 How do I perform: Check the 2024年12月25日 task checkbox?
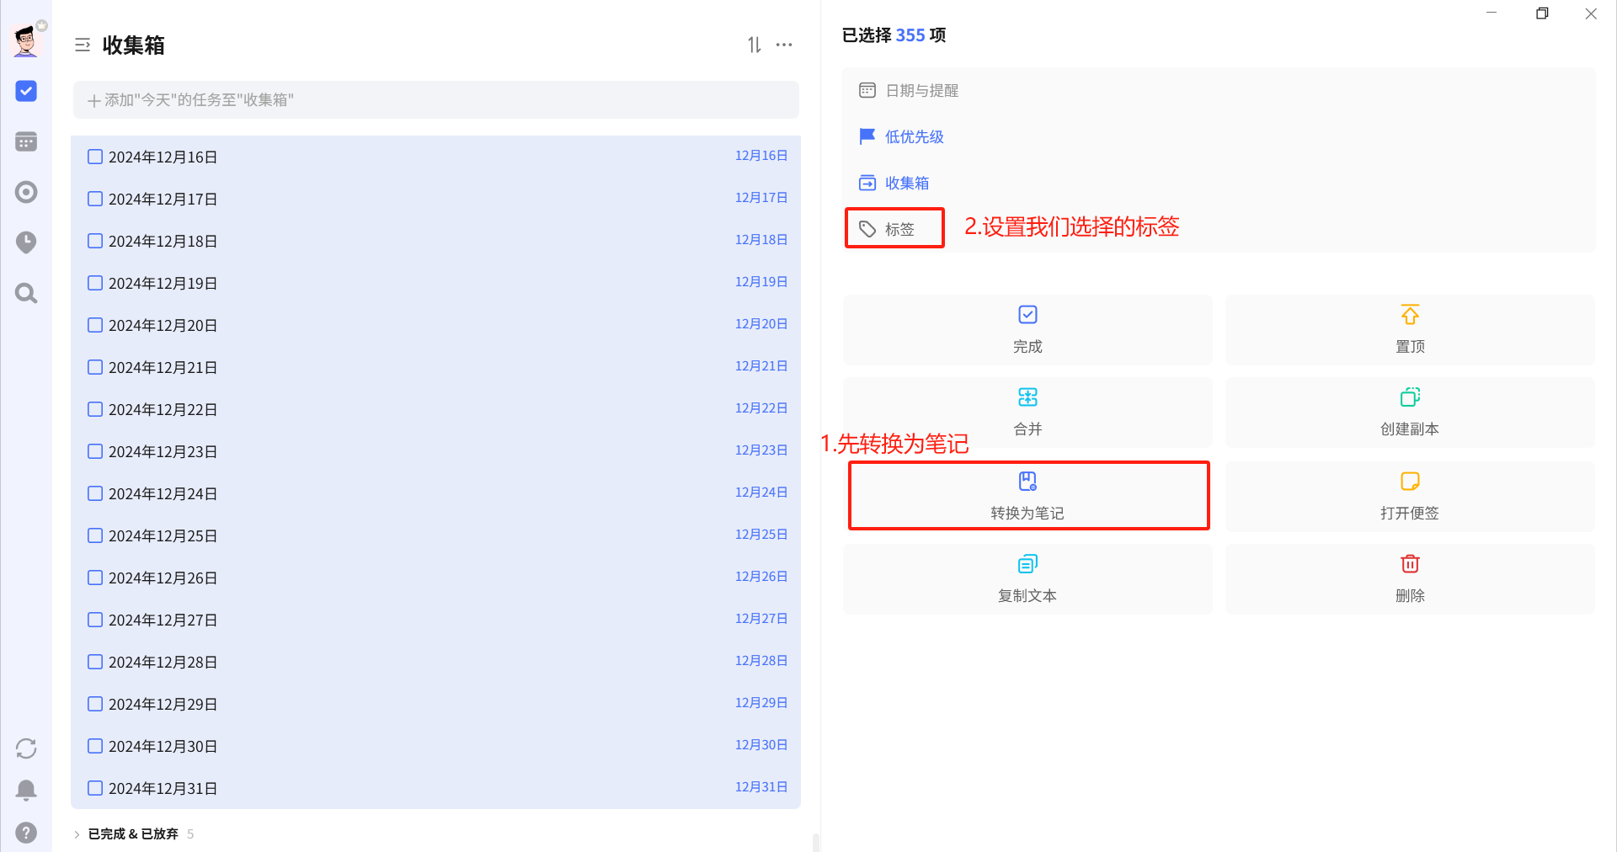point(95,535)
